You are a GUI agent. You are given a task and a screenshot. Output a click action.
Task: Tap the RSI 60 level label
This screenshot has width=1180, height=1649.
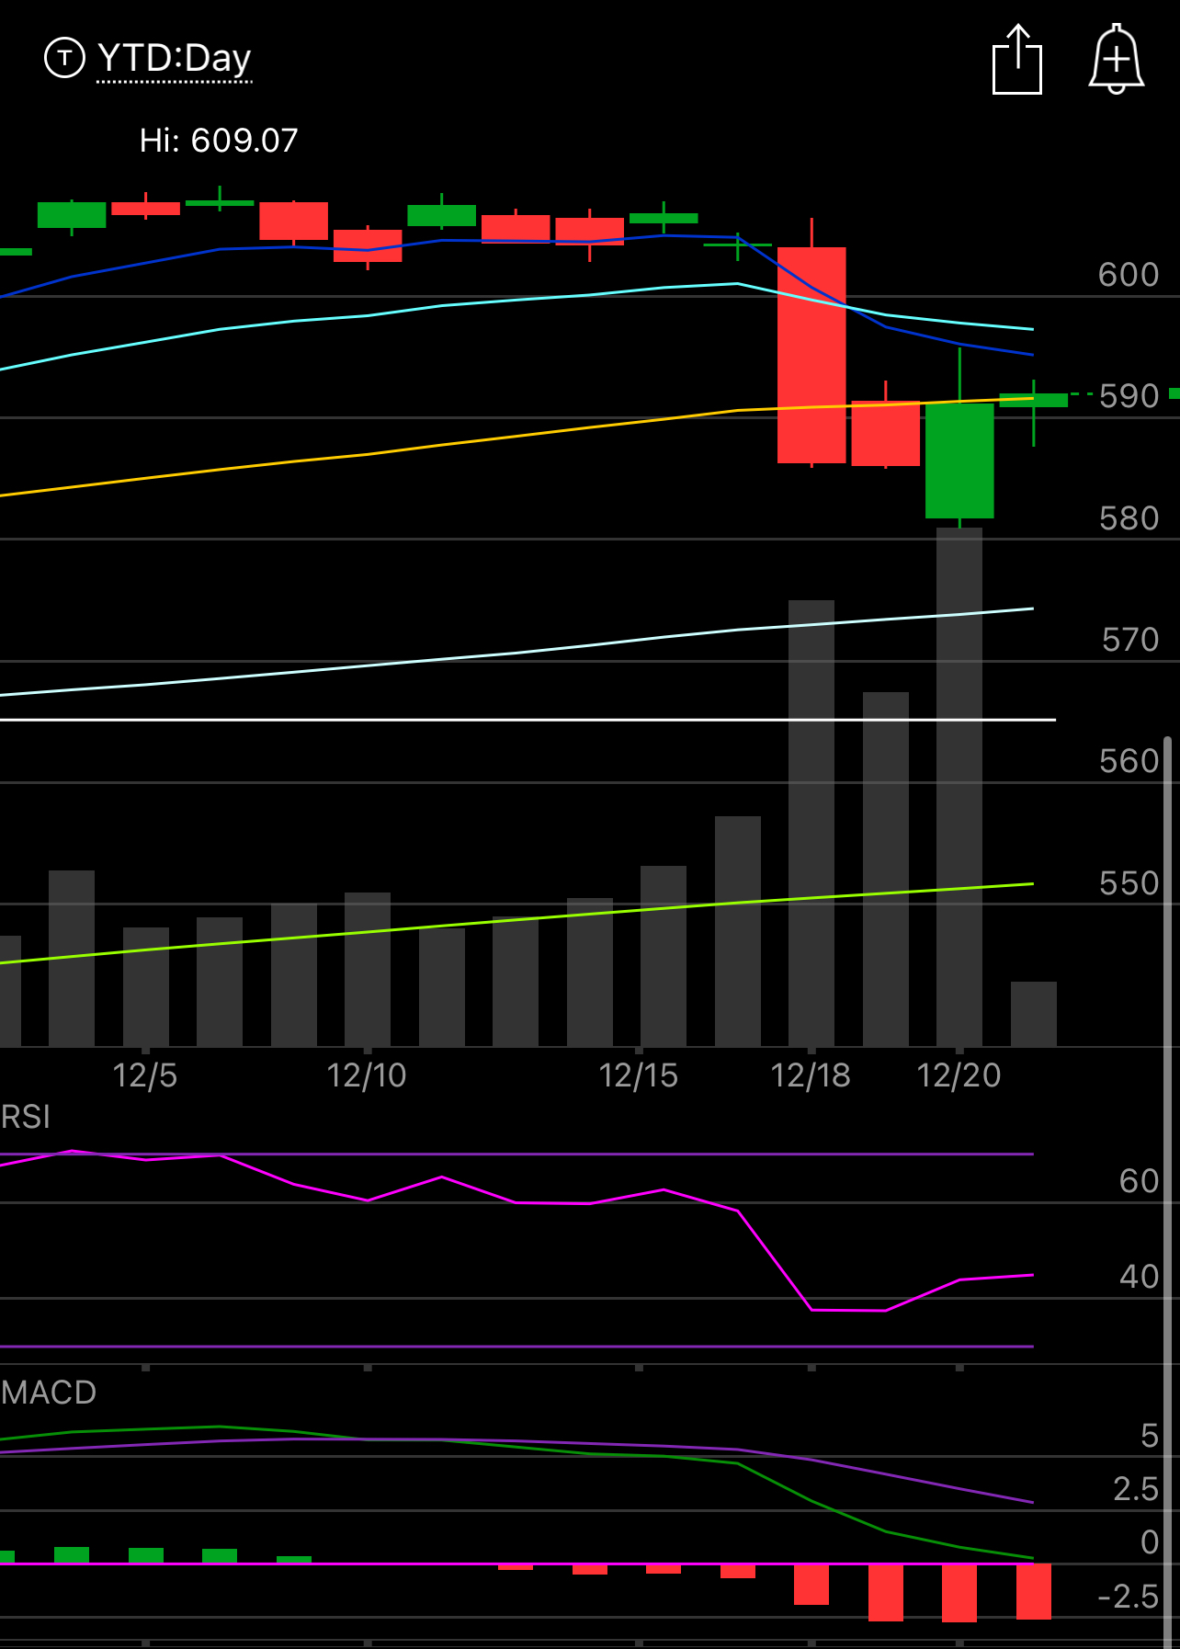pyautogui.click(x=1139, y=1181)
